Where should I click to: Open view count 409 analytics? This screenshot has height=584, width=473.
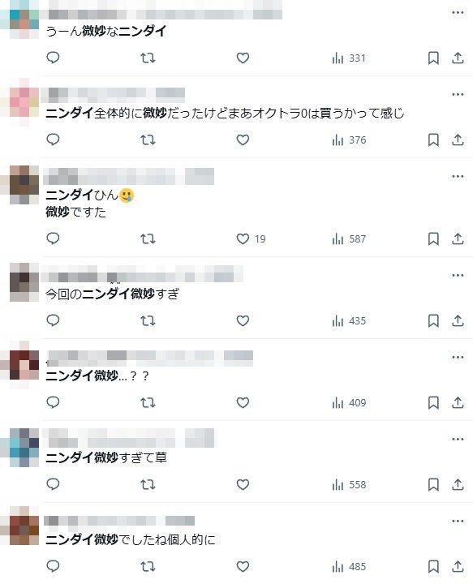click(349, 402)
